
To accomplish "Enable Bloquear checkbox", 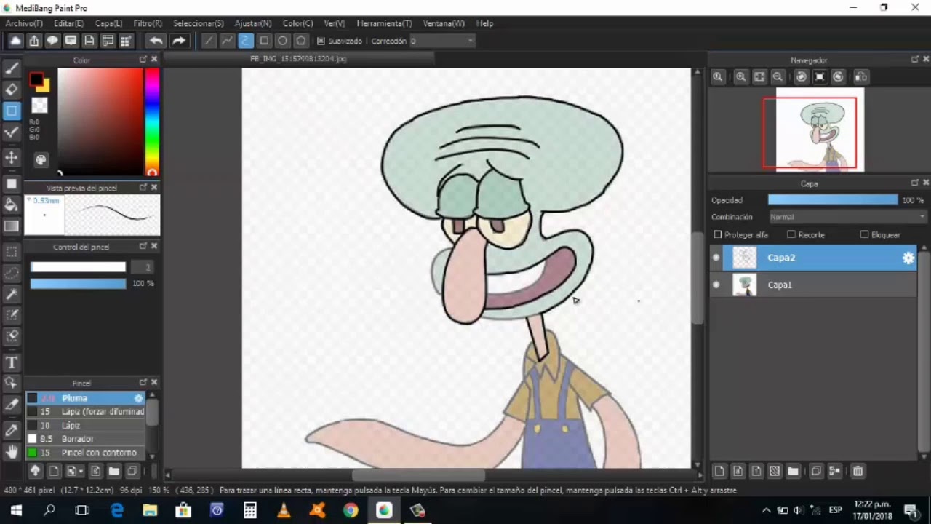I will [864, 234].
